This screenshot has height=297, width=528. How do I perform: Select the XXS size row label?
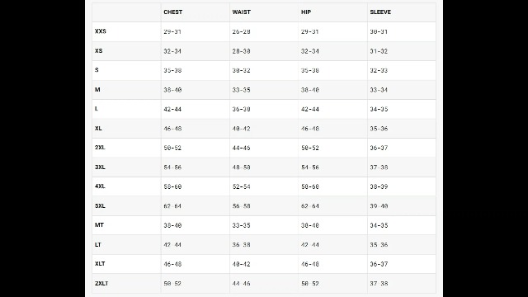[x=101, y=31]
